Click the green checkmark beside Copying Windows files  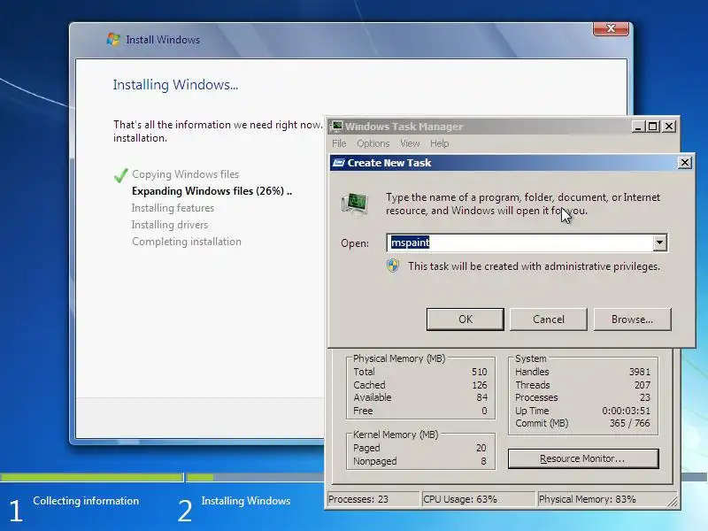point(121,175)
